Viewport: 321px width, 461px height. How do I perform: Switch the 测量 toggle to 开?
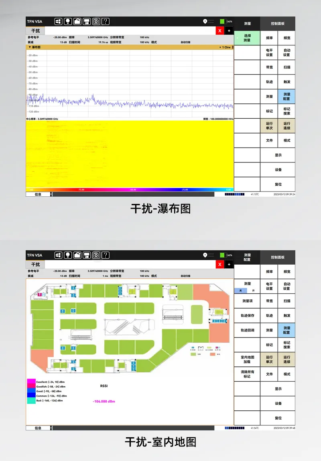[253, 290]
